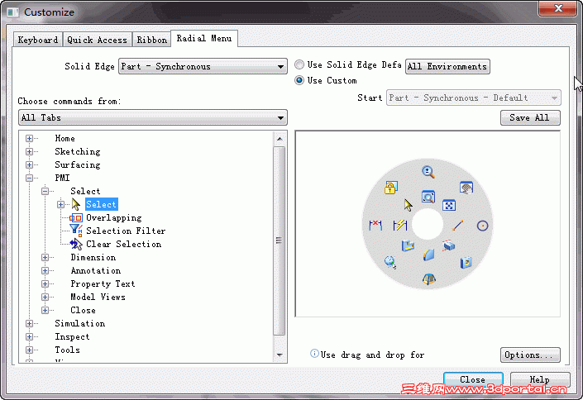Expand the Simulation node
The width and height of the screenshot is (583, 400).
[x=30, y=323]
